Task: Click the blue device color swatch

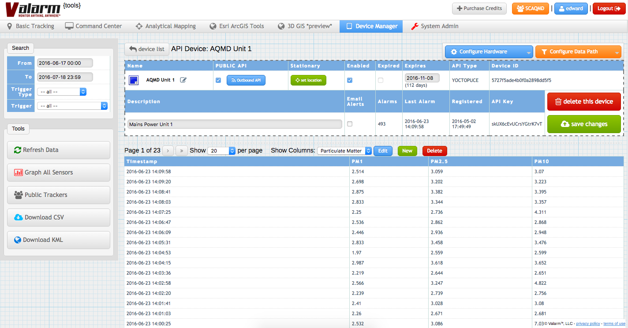Action: (x=134, y=80)
